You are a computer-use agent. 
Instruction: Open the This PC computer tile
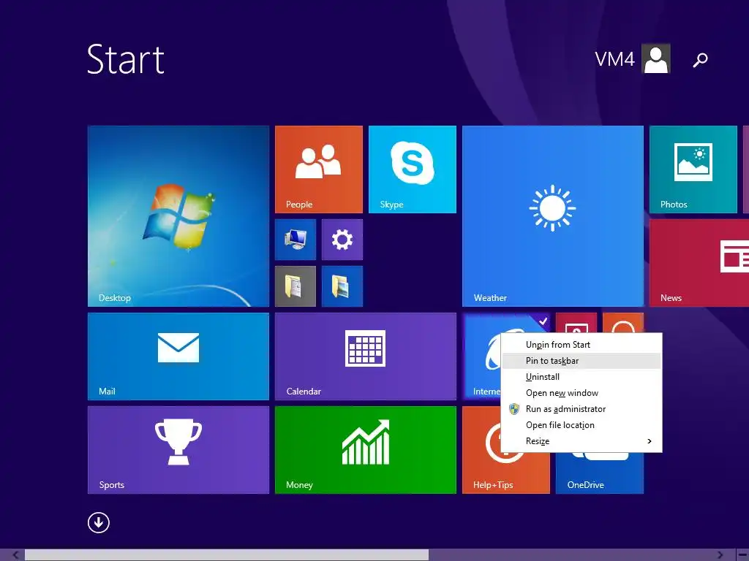pos(296,240)
